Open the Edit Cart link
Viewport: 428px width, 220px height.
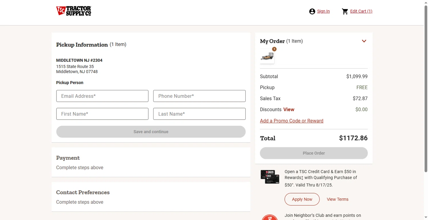click(x=361, y=11)
